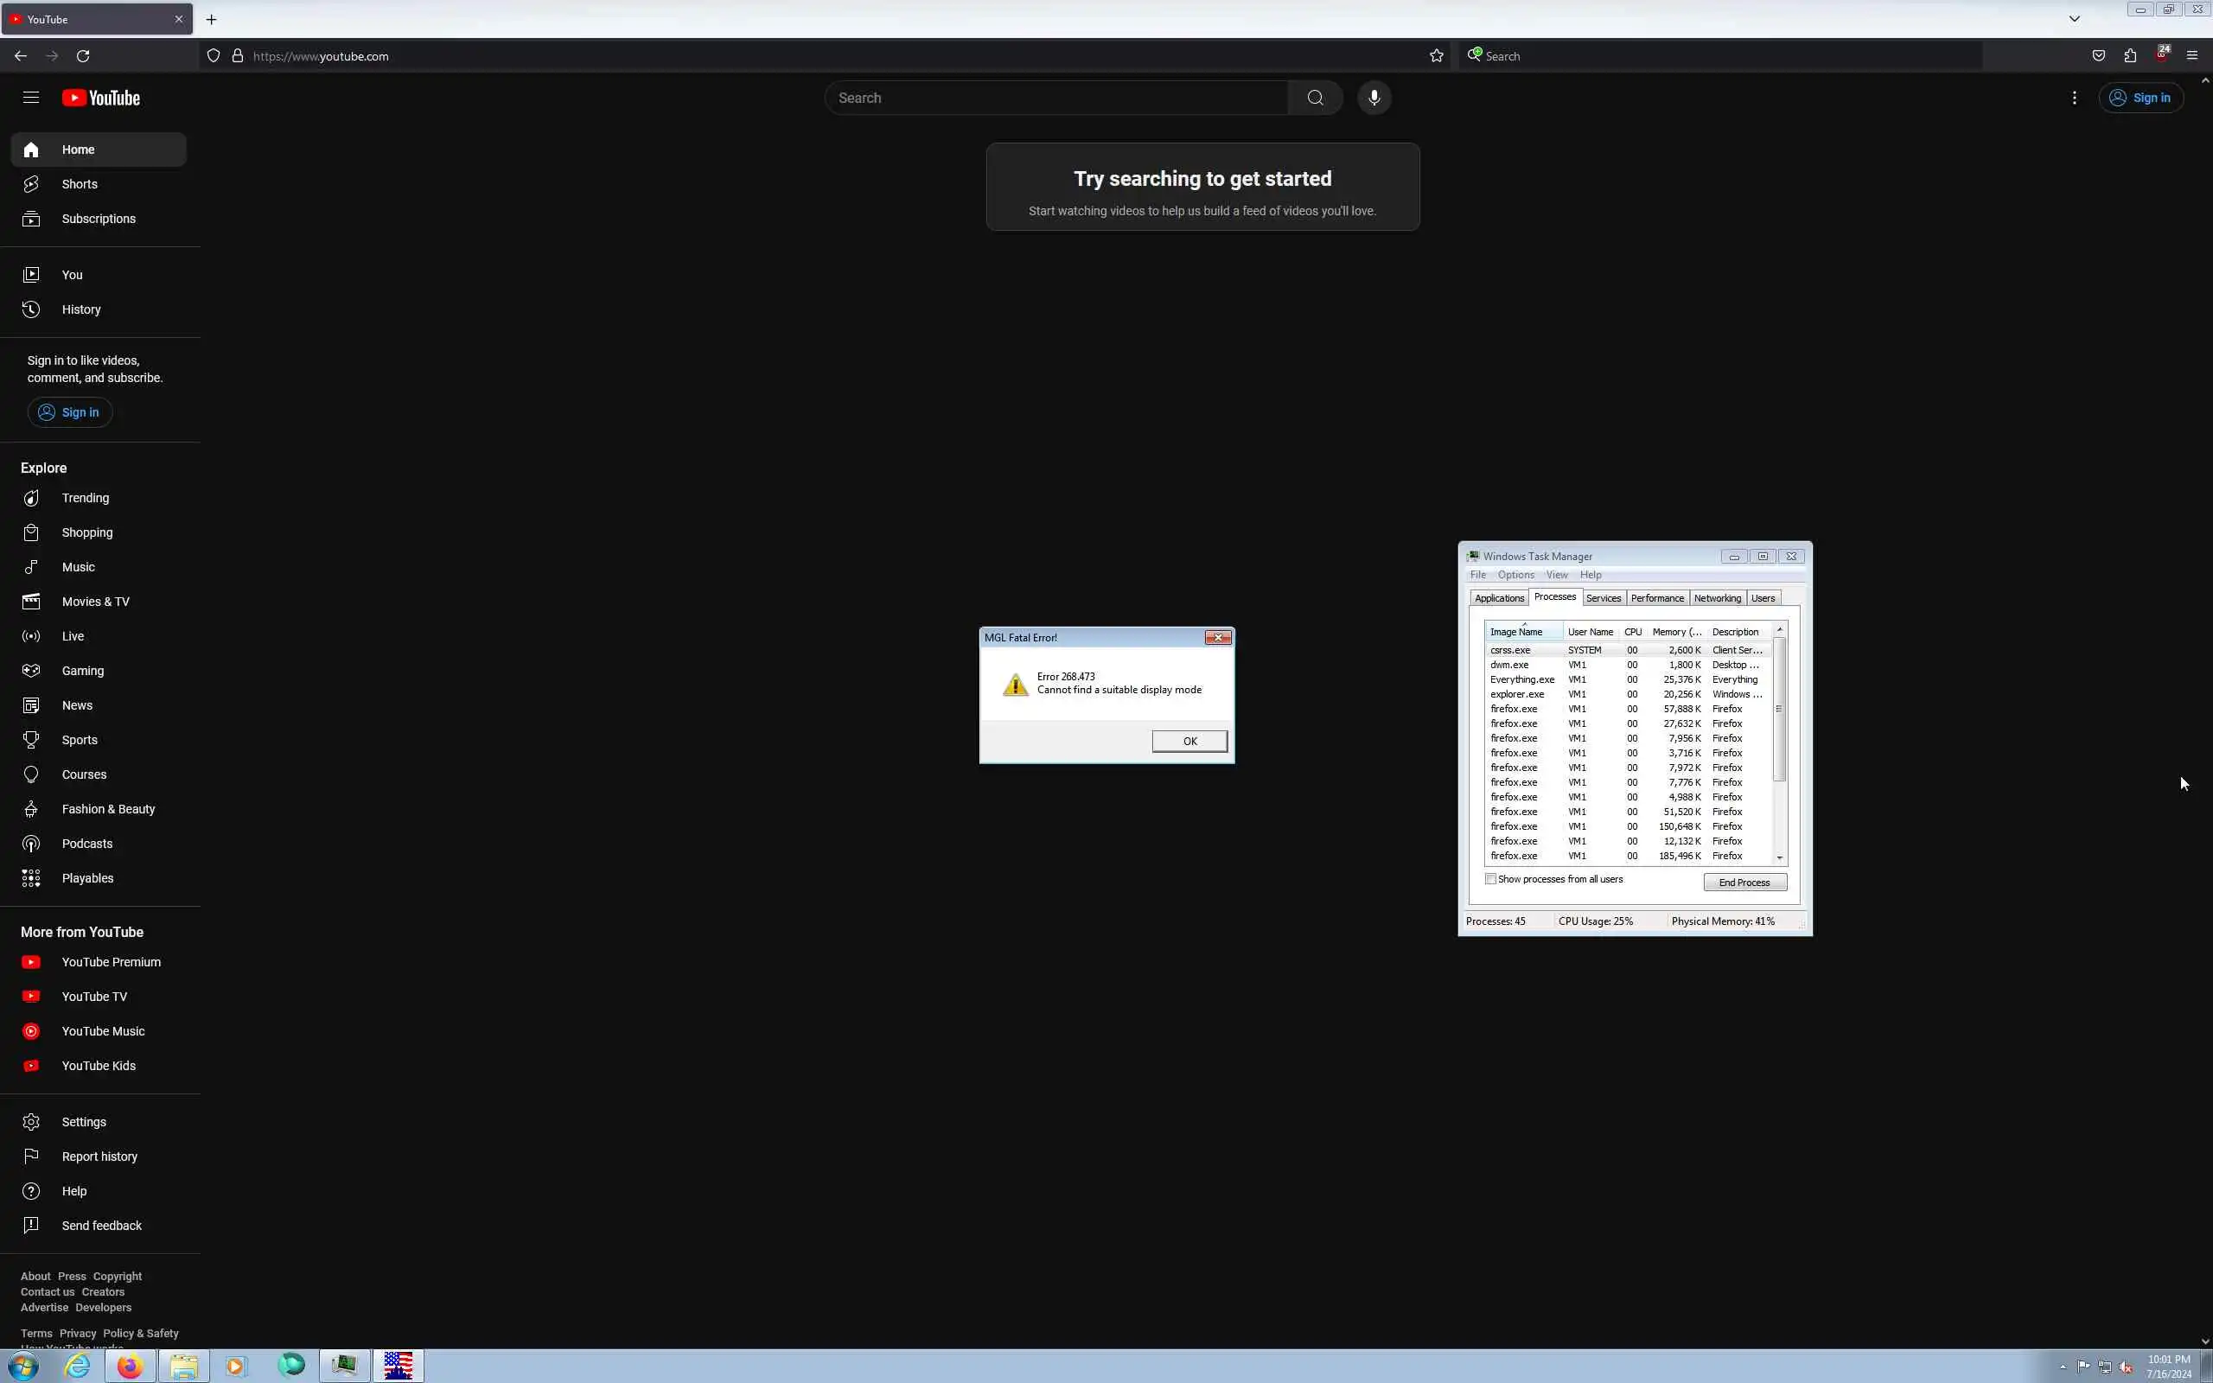Open the YouTube hamburger guide menu
Image resolution: width=2213 pixels, height=1383 pixels.
(31, 98)
